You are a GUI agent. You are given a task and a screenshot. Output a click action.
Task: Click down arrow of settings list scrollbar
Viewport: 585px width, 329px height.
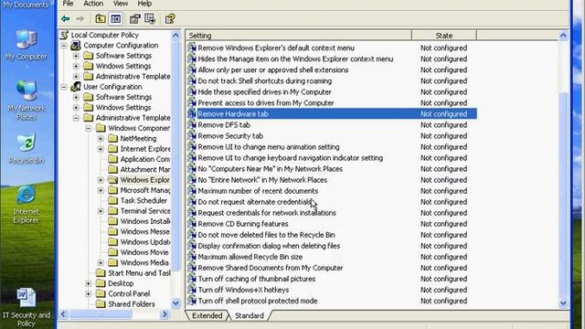click(563, 303)
